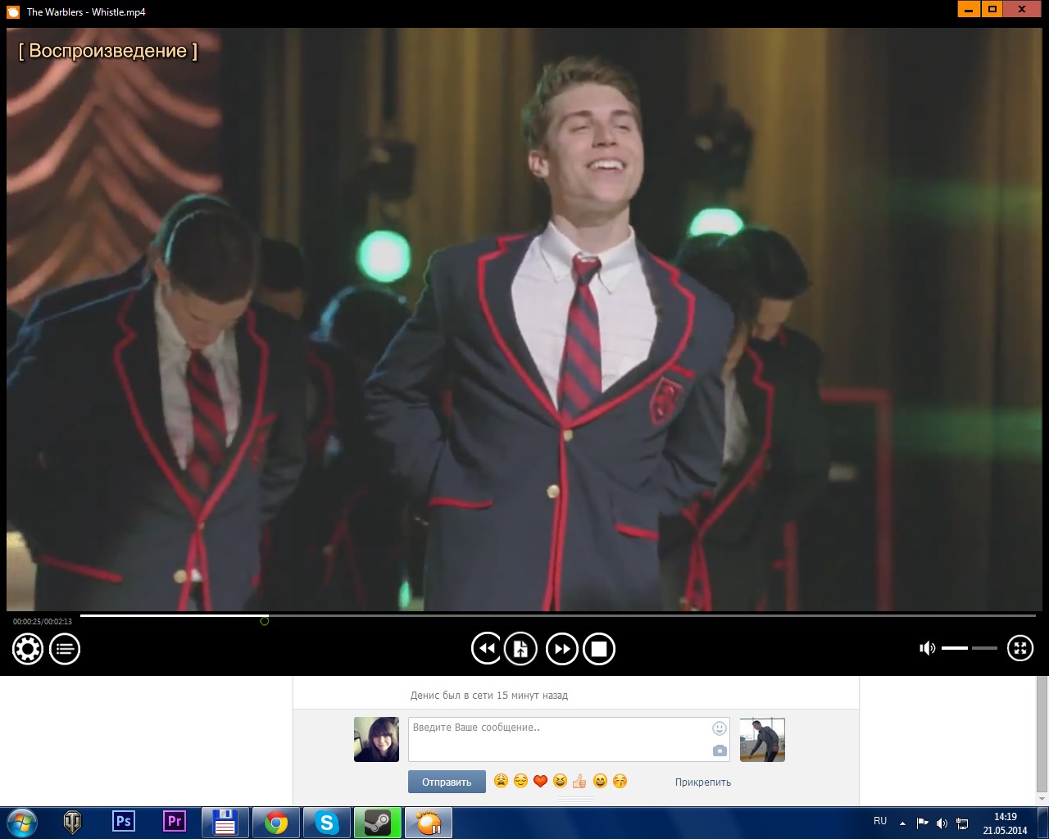
Task: Click the open file icon
Action: pos(520,649)
